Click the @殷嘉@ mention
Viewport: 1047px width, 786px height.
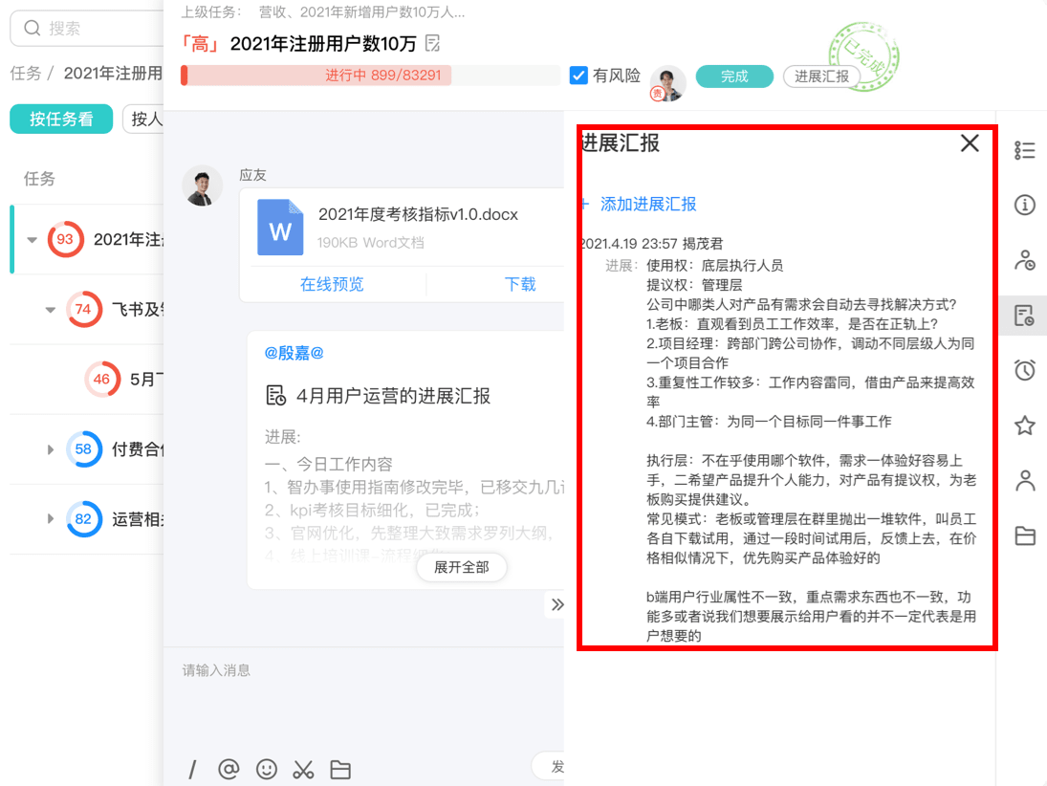coord(294,353)
